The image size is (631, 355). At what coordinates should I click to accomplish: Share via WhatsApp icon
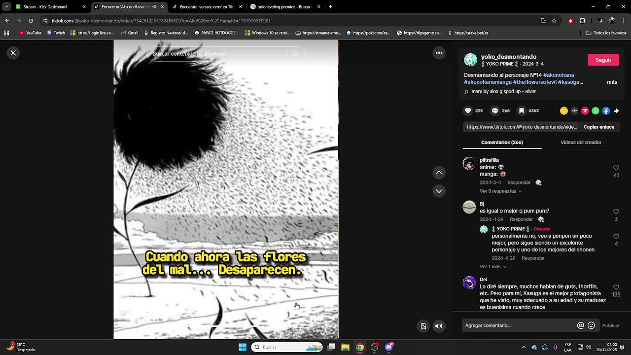tap(596, 111)
